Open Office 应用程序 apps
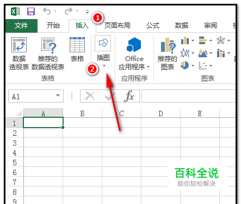The height and width of the screenshot is (204, 241). (134, 53)
